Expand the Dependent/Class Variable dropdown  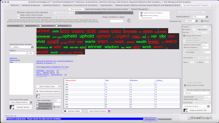pos(22,47)
